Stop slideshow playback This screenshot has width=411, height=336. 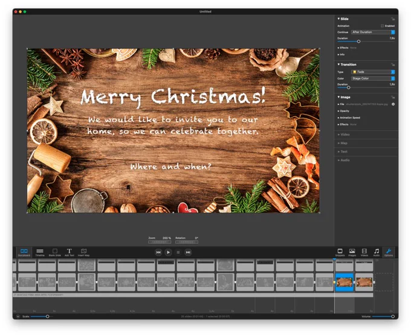pos(178,252)
